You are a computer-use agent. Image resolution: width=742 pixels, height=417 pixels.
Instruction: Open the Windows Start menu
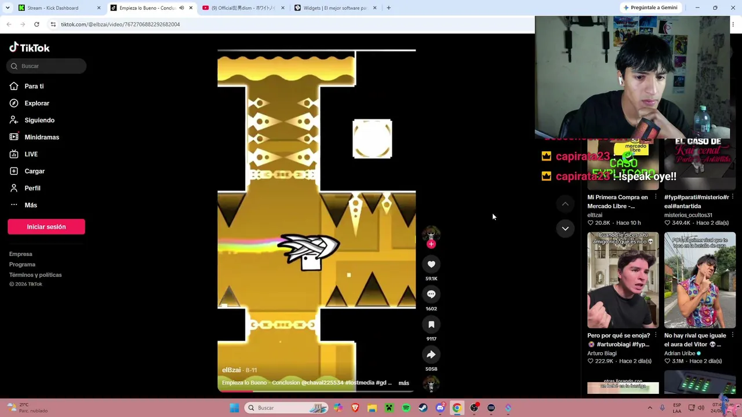click(x=234, y=408)
